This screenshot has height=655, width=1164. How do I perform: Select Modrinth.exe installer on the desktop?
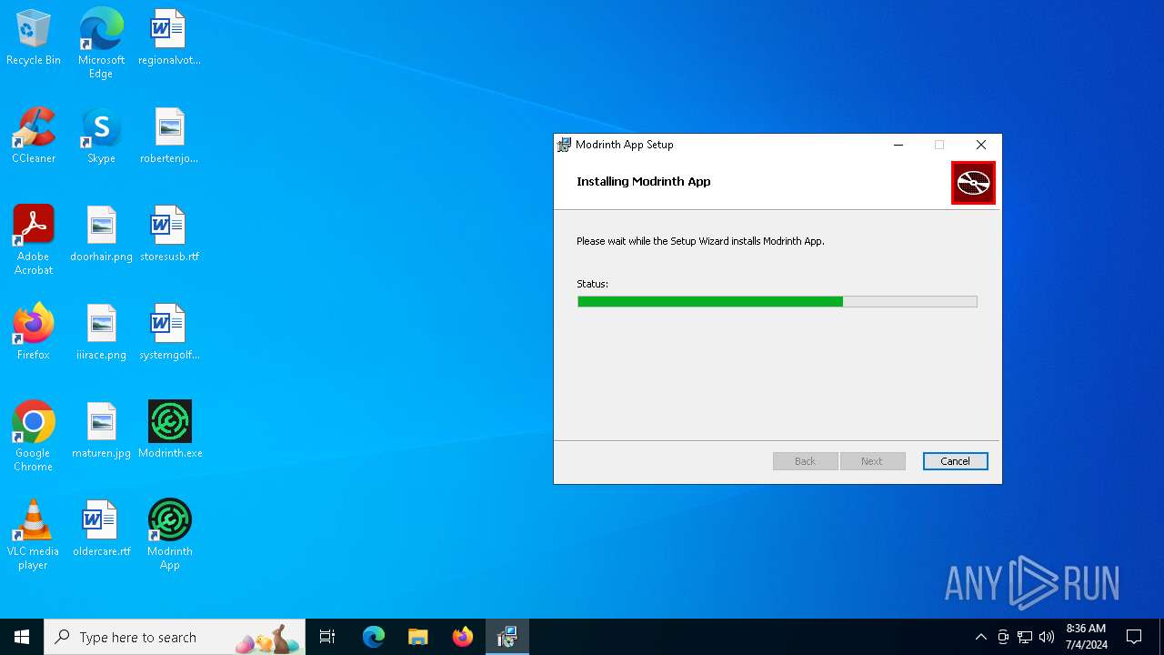tap(170, 431)
